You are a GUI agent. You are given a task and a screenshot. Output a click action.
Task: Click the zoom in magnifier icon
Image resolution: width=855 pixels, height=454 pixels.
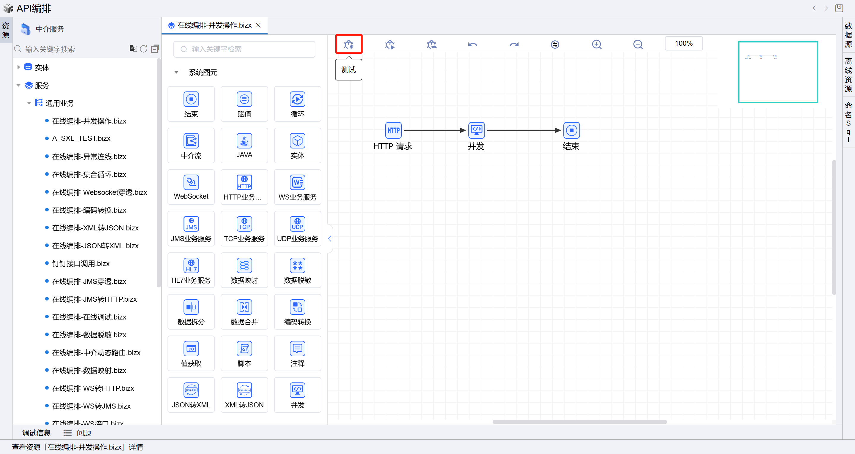coord(596,44)
